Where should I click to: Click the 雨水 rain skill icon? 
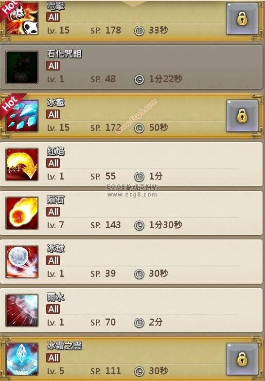tap(22, 310)
